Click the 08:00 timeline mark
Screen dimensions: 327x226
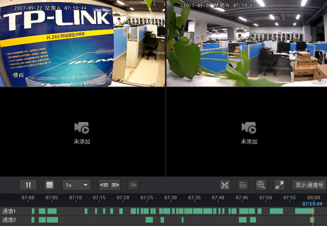313,197
